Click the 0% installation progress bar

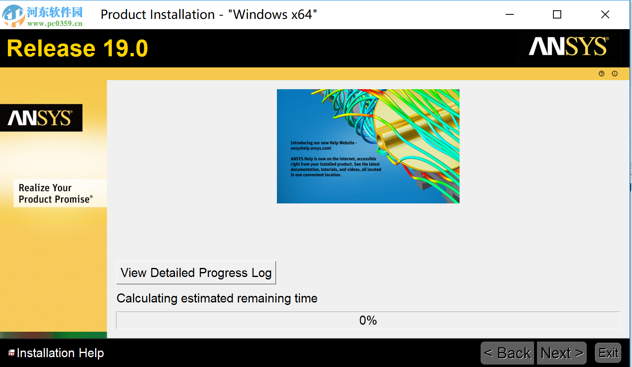pos(368,320)
